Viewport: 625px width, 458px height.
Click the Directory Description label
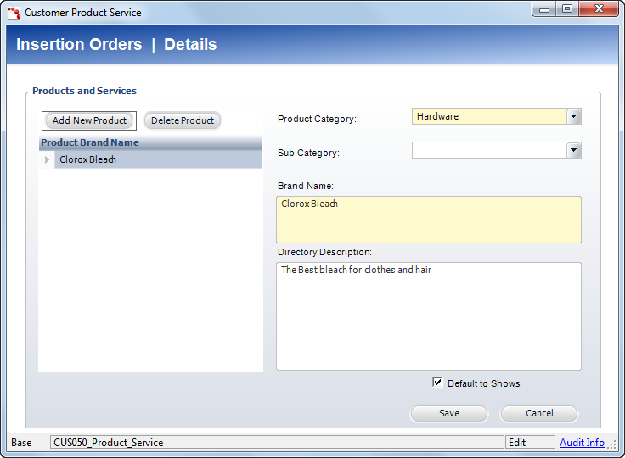(324, 252)
